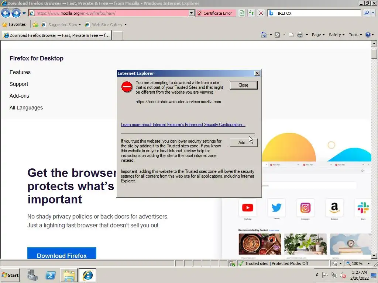Add to Favorites bar icon
Screen dimensions: 378x283
click(x=35, y=25)
